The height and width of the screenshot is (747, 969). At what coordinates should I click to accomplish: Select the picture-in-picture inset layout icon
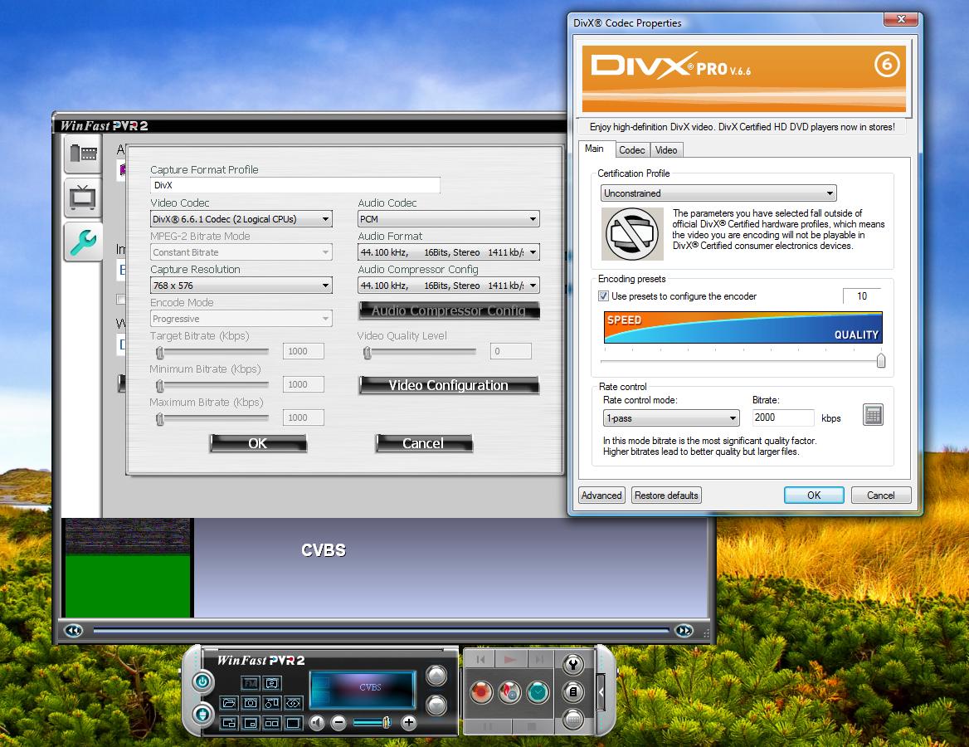pyautogui.click(x=251, y=723)
